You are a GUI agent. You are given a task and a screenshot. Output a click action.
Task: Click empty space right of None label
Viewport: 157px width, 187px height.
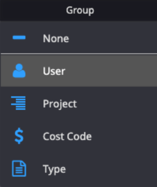113,38
